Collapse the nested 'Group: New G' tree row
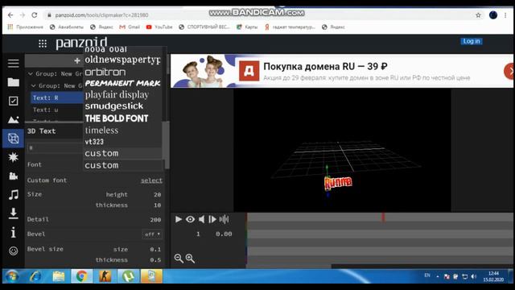This screenshot has width=515, height=290. 33,86
